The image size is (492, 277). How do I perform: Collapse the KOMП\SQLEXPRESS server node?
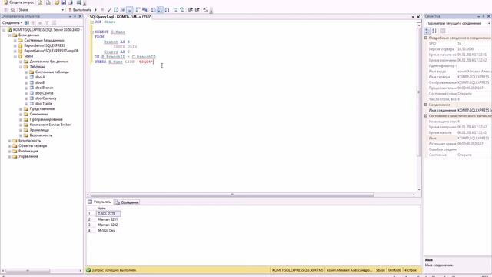coord(4,30)
